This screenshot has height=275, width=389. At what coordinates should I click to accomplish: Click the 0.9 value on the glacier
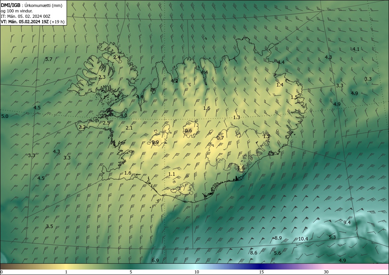[x=155, y=142]
